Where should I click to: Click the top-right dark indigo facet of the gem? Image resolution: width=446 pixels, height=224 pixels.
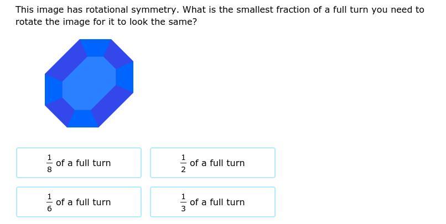pyautogui.click(x=117, y=55)
